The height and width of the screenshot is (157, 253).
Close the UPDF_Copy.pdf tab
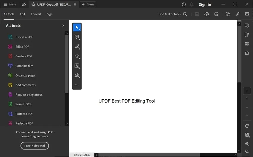(75, 4)
